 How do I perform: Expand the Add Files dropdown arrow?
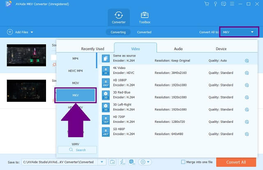[32, 32]
